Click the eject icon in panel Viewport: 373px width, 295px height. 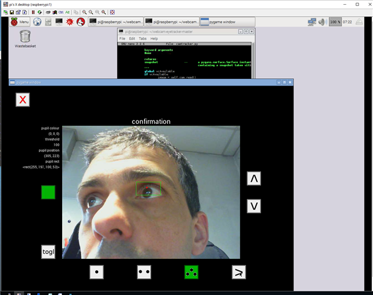359,22
